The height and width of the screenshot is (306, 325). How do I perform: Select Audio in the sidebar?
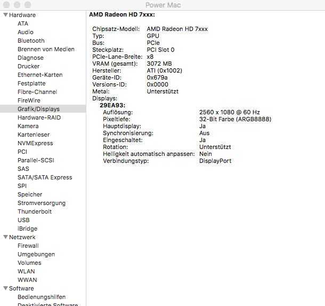point(26,32)
